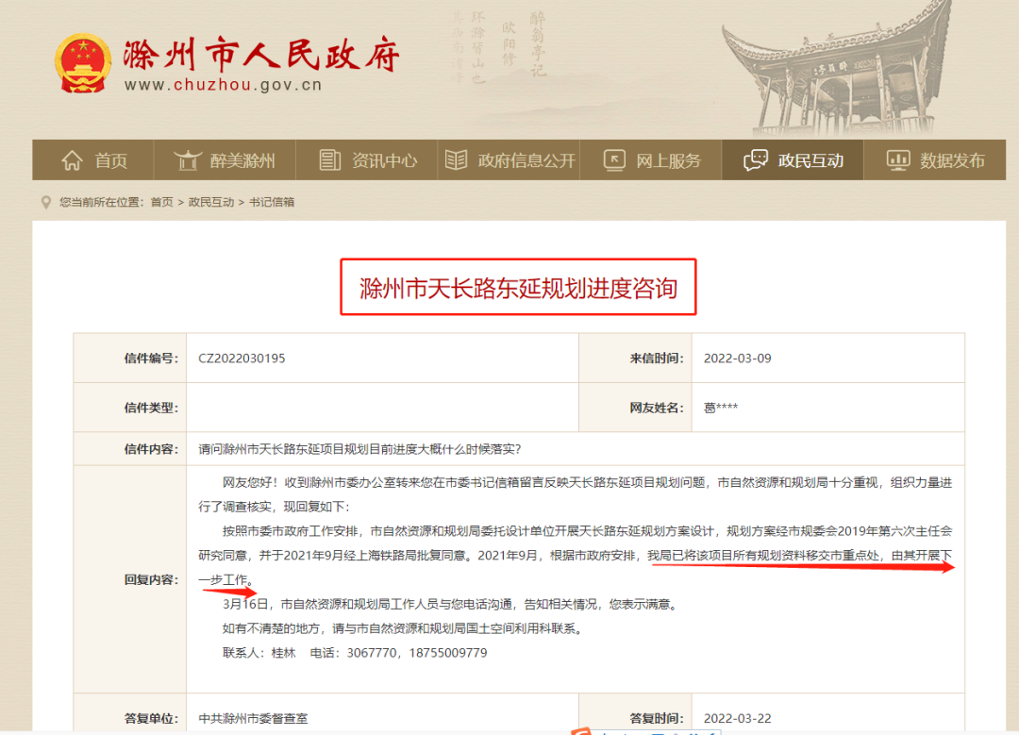Open the 书记信箱 breadcrumb link

pyautogui.click(x=272, y=202)
